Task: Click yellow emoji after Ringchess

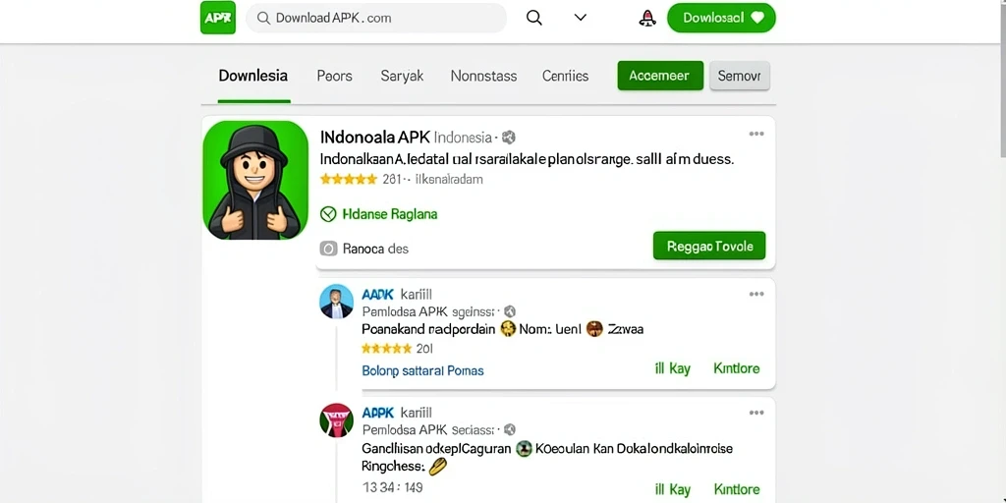Action: 437,467
